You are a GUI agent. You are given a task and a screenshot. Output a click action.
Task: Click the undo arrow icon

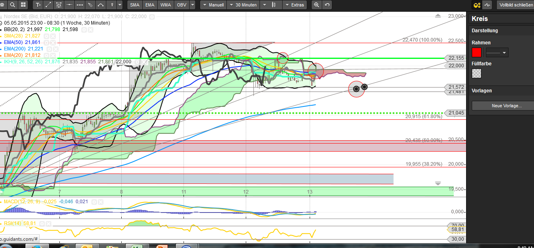point(327,5)
